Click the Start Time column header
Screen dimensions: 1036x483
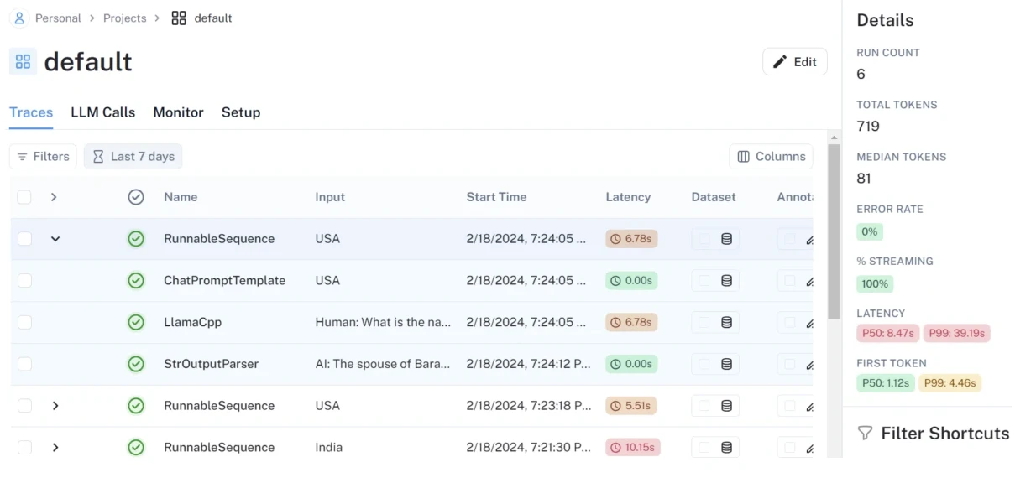[x=496, y=197]
